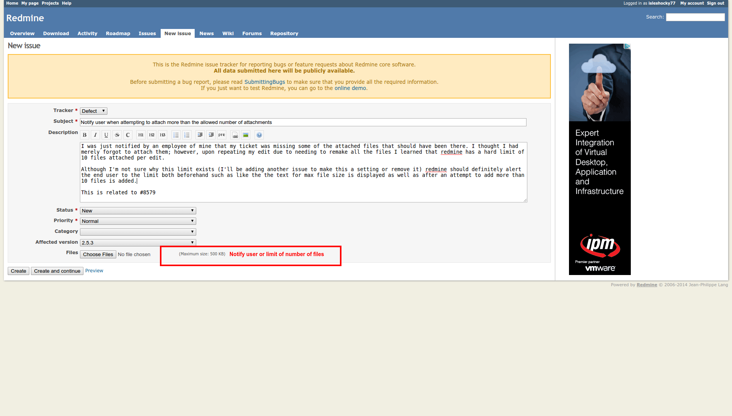Click the Choose Files button

(x=98, y=255)
